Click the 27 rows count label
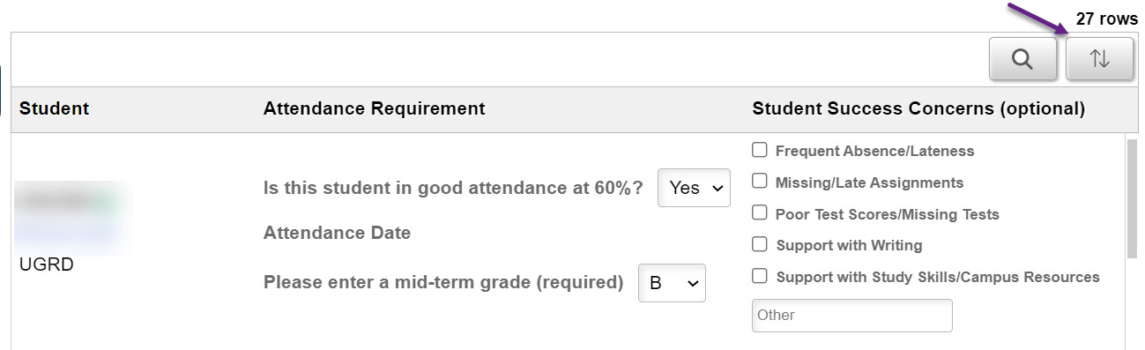The image size is (1145, 350). [x=1106, y=19]
